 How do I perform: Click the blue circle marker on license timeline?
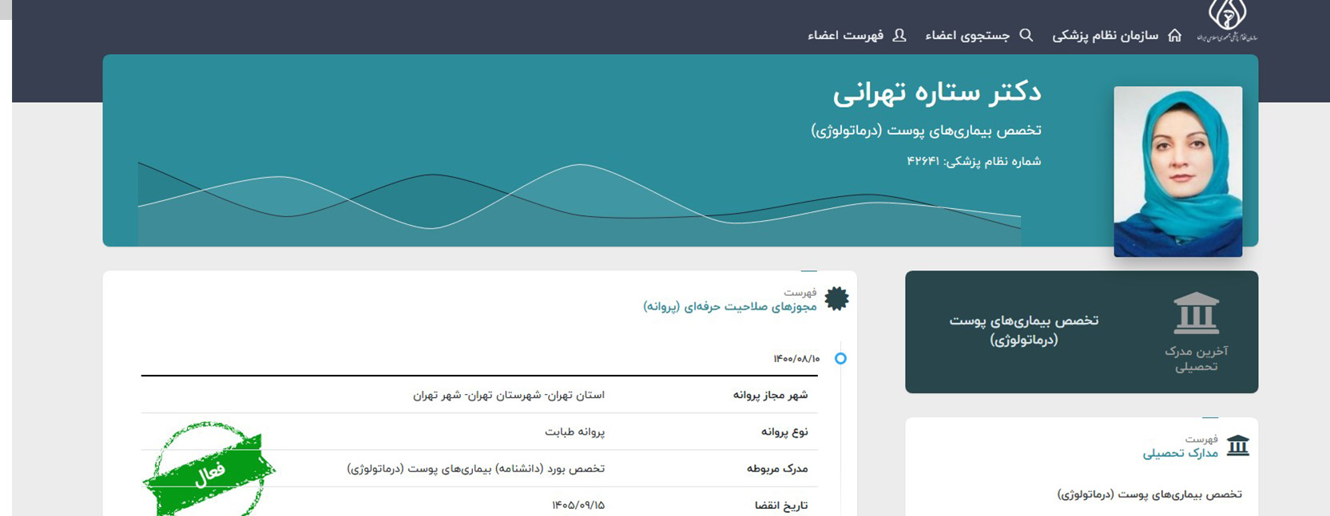point(840,359)
